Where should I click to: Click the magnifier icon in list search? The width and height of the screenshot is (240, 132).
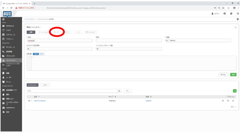(x=119, y=91)
